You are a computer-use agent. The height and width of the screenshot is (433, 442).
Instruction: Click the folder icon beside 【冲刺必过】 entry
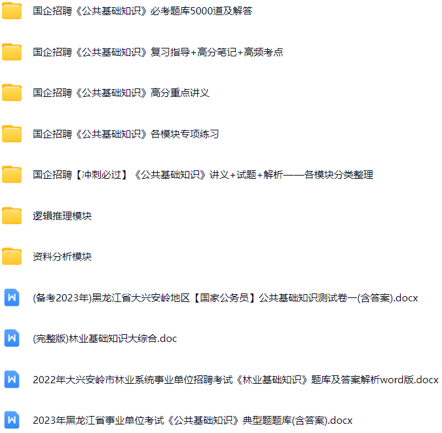pos(12,175)
